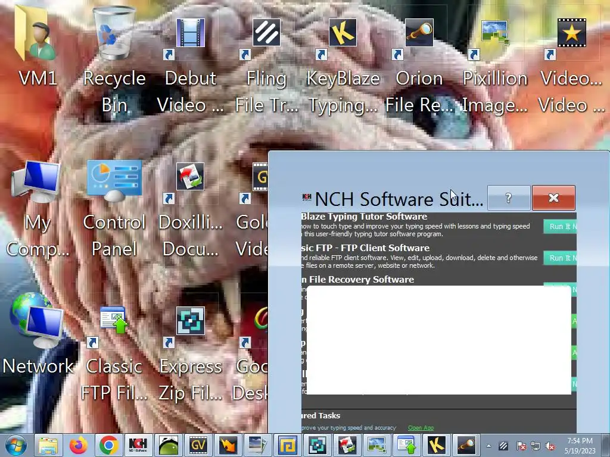Click the help question mark button

coord(509,198)
